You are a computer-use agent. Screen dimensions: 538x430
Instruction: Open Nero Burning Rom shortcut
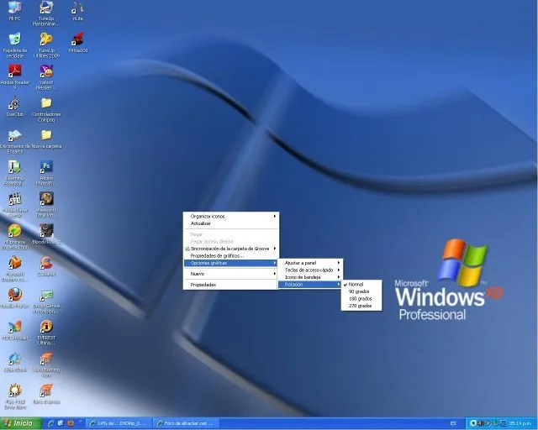(46, 364)
